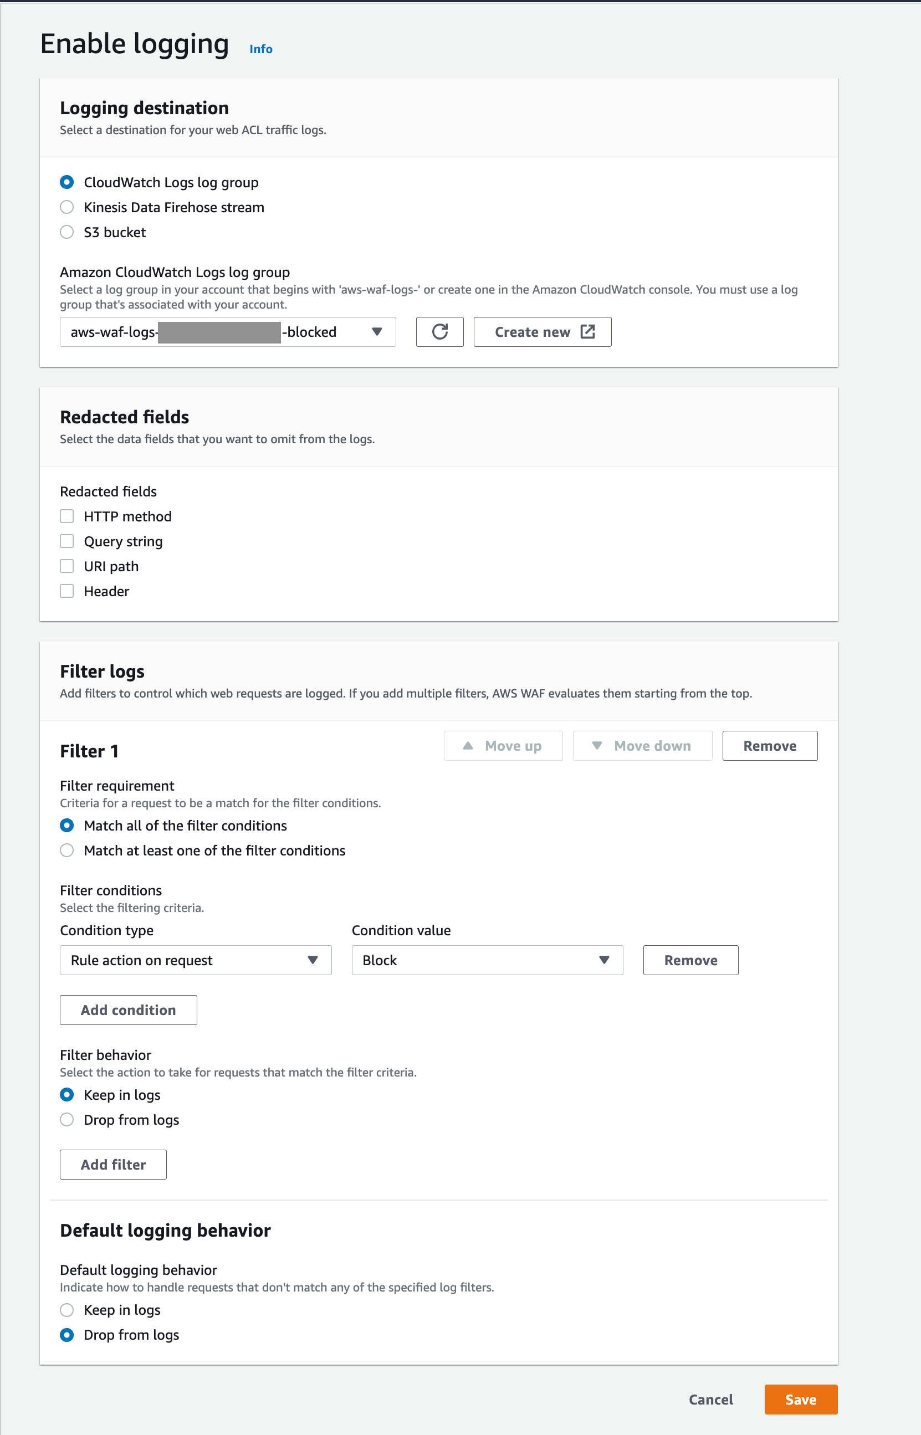Check the Header redacted field

point(67,591)
